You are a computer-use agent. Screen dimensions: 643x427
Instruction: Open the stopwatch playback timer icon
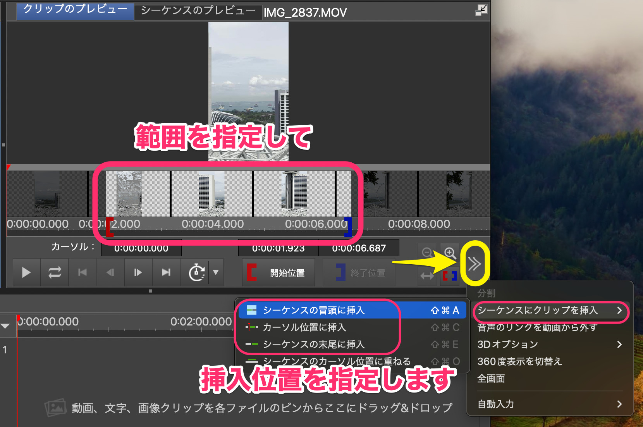click(196, 272)
